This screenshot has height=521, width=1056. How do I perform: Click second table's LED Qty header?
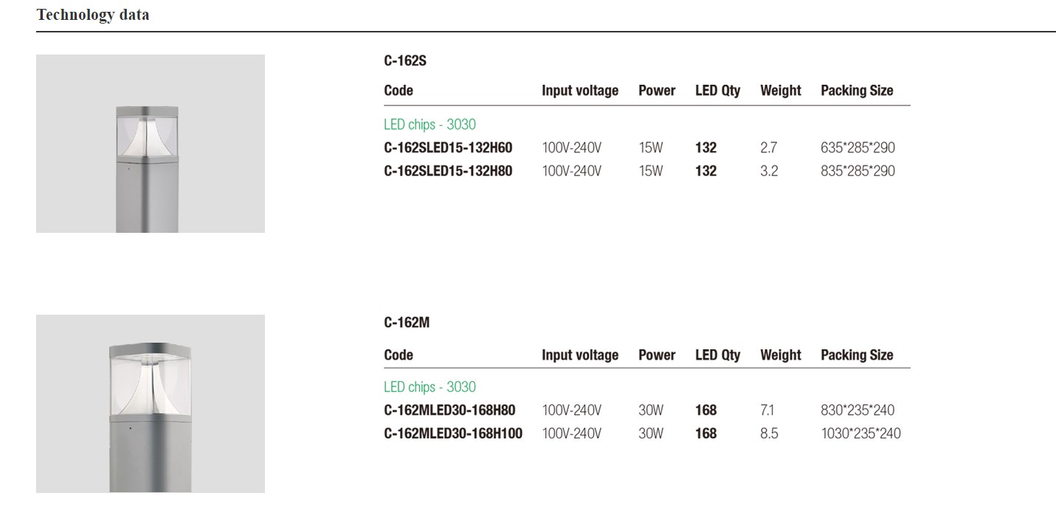(717, 355)
